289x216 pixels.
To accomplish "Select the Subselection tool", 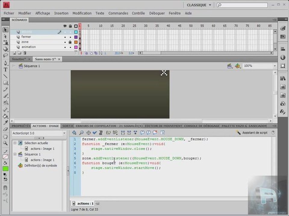I will coord(5,36).
